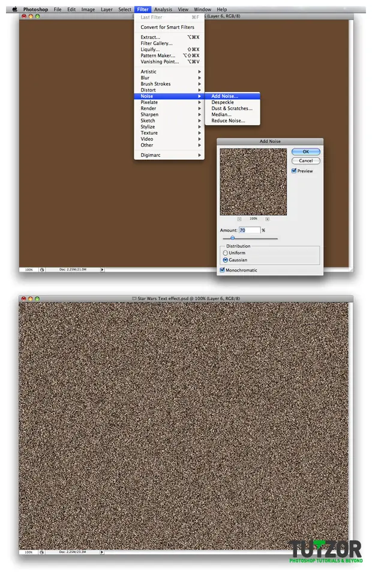Expand the Distort filter submenu
The width and height of the screenshot is (372, 577).
click(169, 90)
